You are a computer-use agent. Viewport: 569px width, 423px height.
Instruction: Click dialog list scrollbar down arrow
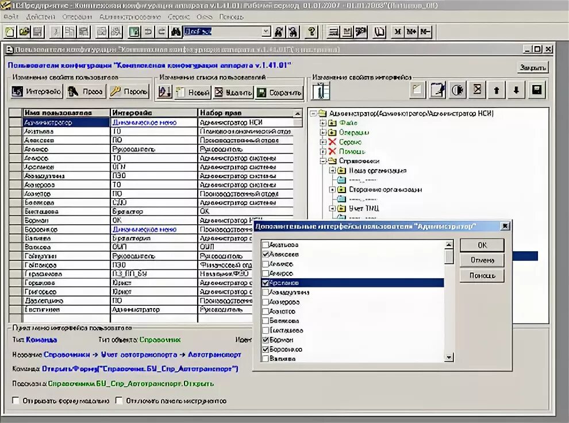click(449, 357)
